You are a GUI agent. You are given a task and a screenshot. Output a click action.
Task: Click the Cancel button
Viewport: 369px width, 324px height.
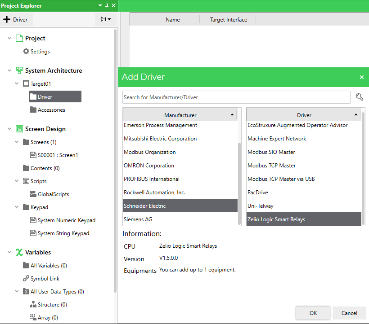(x=349, y=313)
